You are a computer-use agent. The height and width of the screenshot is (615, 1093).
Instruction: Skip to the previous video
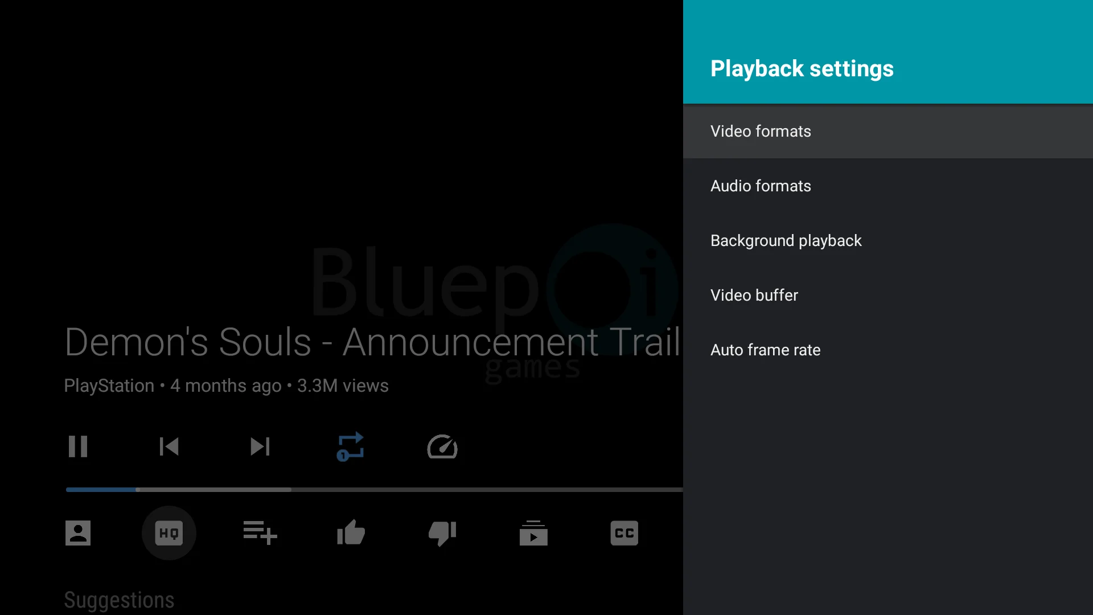click(x=169, y=446)
